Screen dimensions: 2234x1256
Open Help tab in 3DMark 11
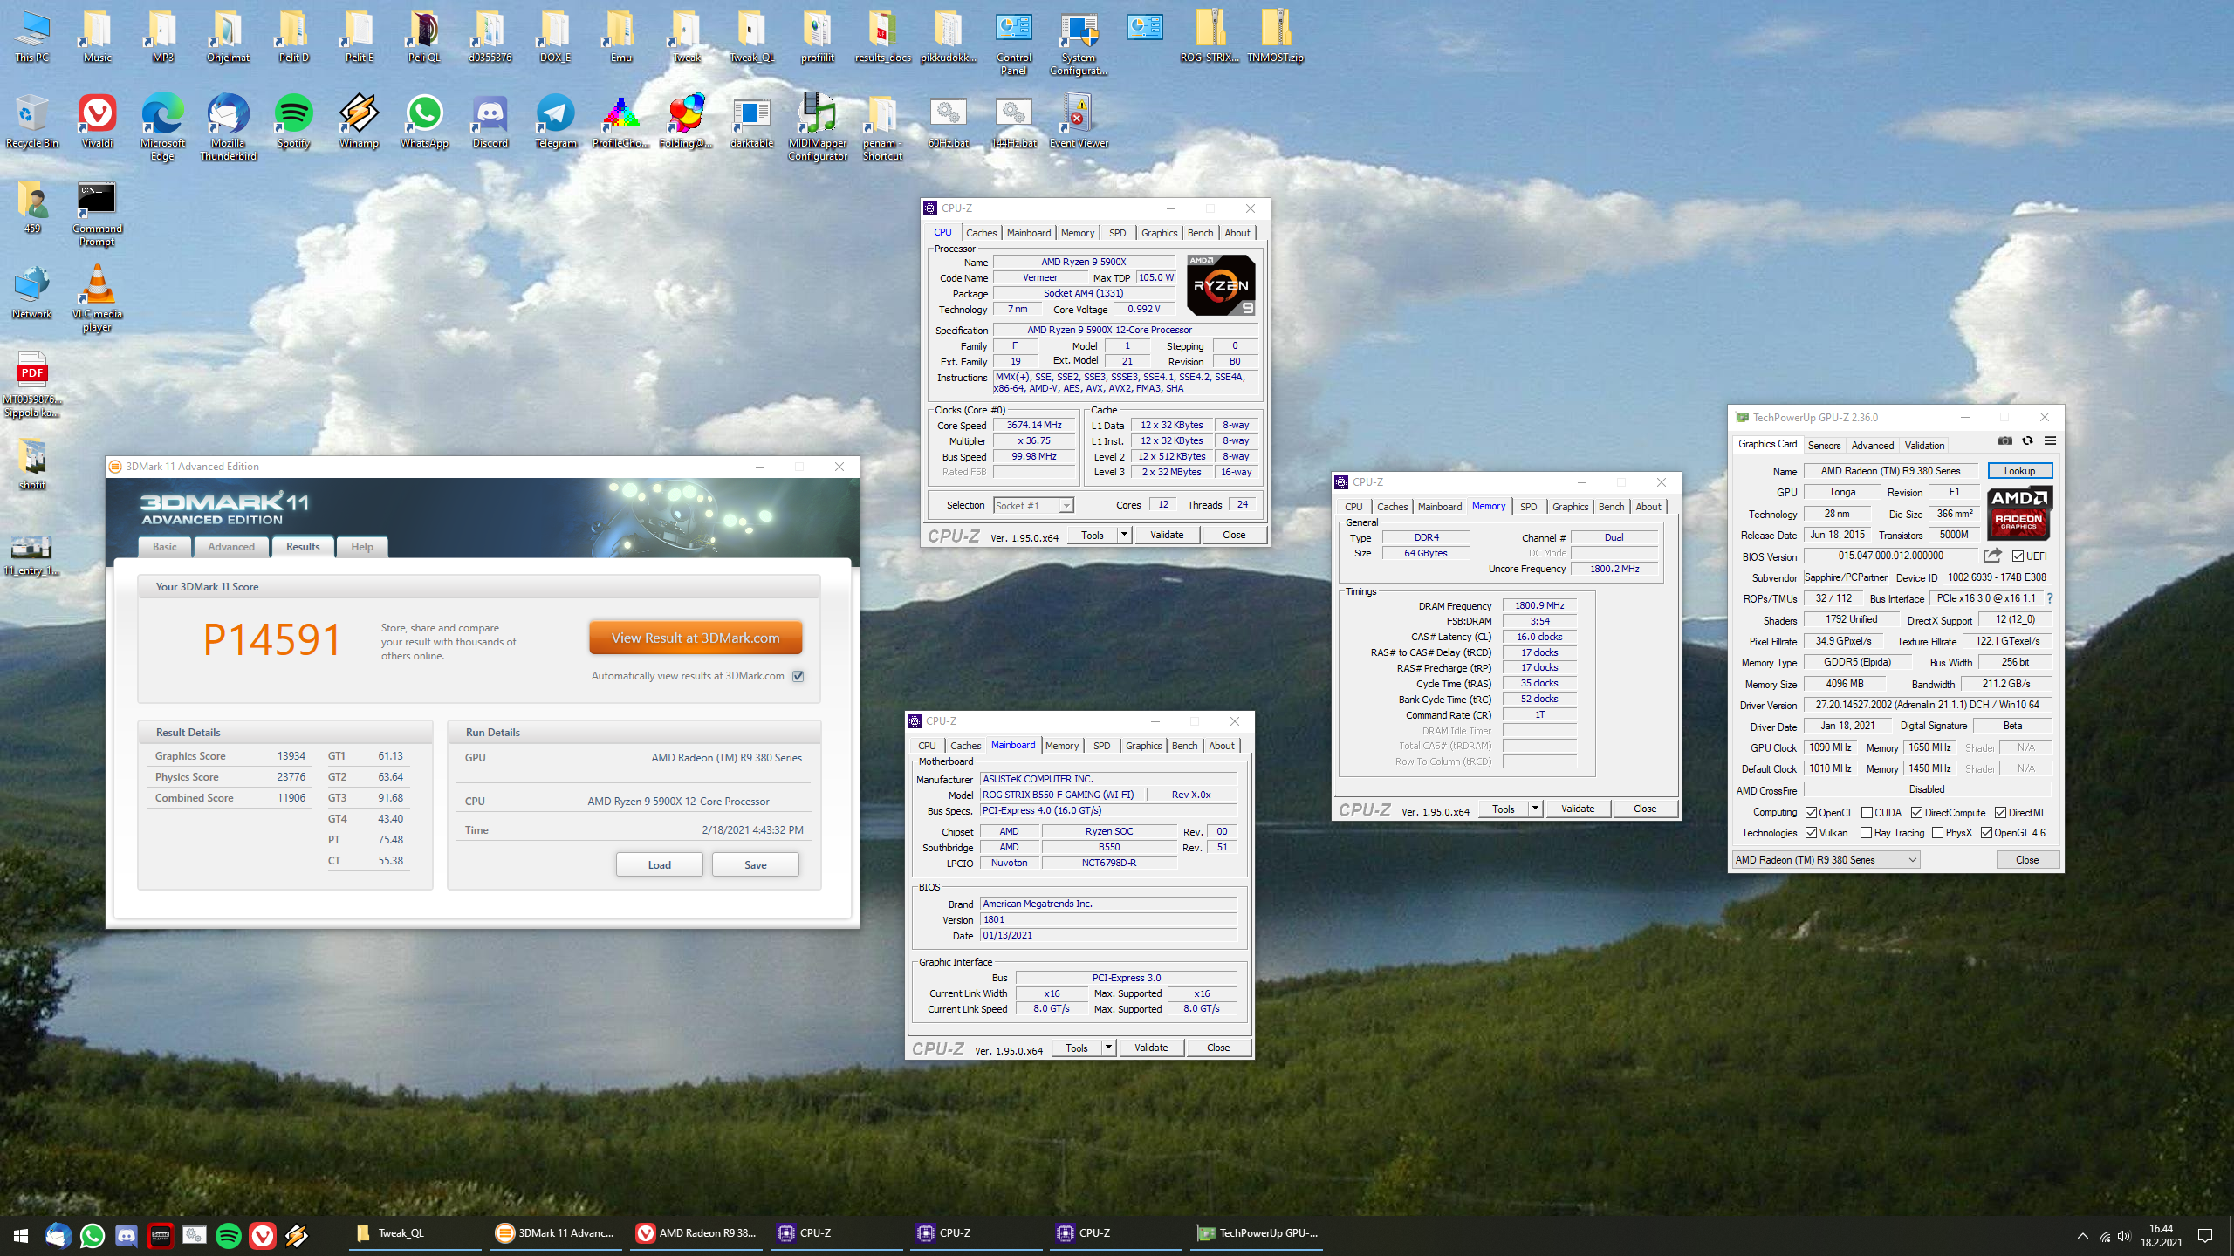361,547
